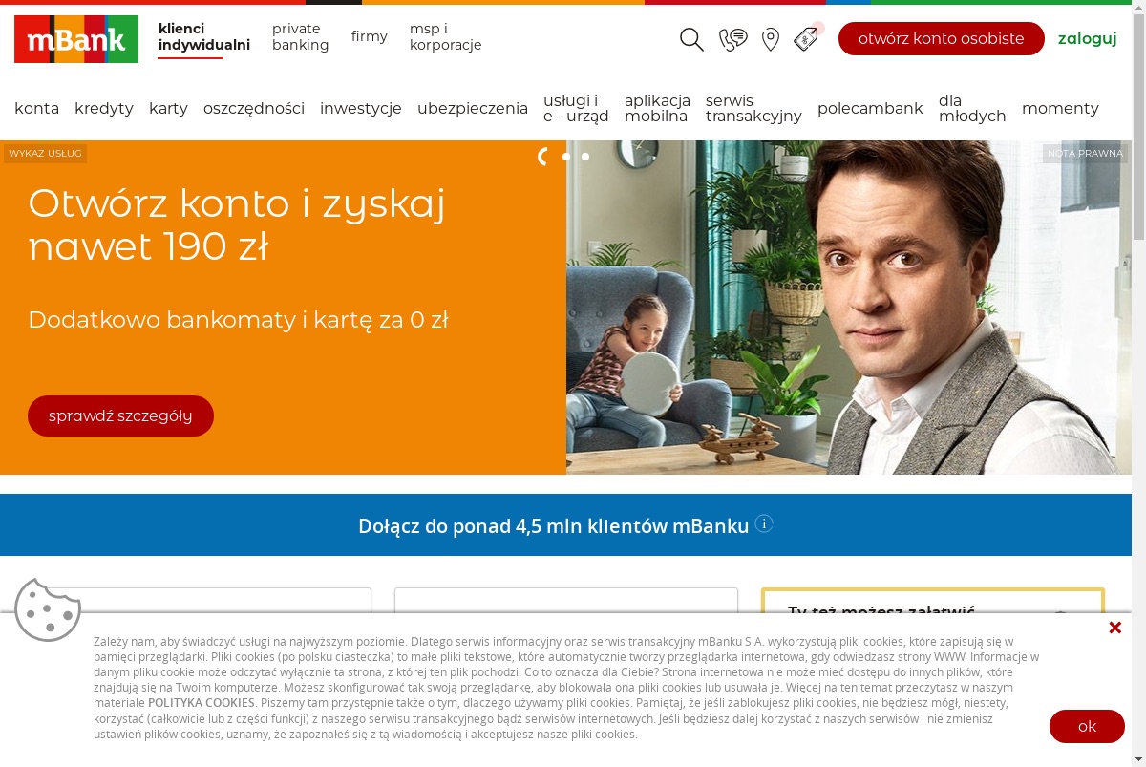The width and height of the screenshot is (1146, 767).
Task: Click the sprawdź szczegóły button
Action: click(x=120, y=415)
